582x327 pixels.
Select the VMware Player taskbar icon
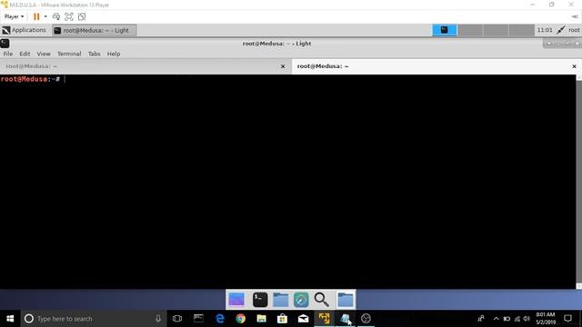click(x=324, y=319)
